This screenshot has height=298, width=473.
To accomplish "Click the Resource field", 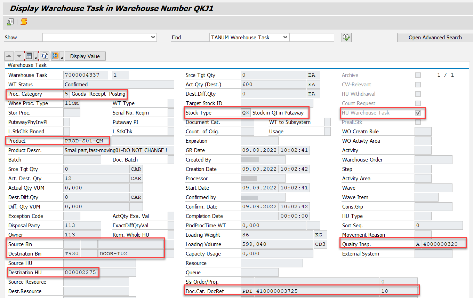I will click(x=272, y=263).
